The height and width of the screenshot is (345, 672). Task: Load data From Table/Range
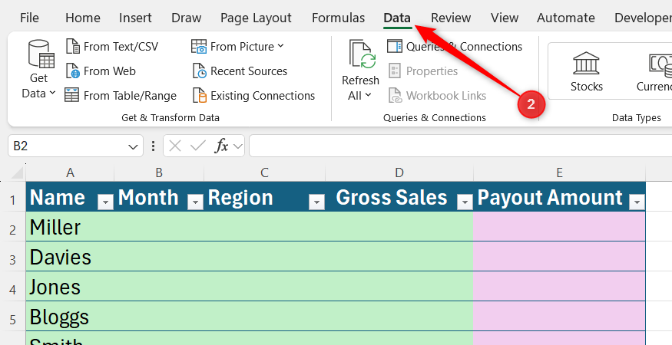(x=121, y=96)
